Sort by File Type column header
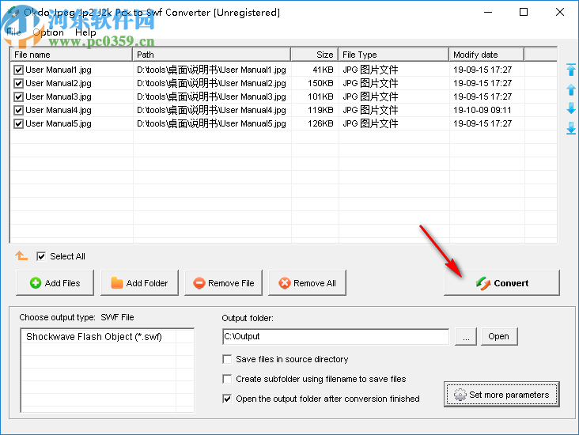Viewport: 579px width, 435px height. [394, 55]
